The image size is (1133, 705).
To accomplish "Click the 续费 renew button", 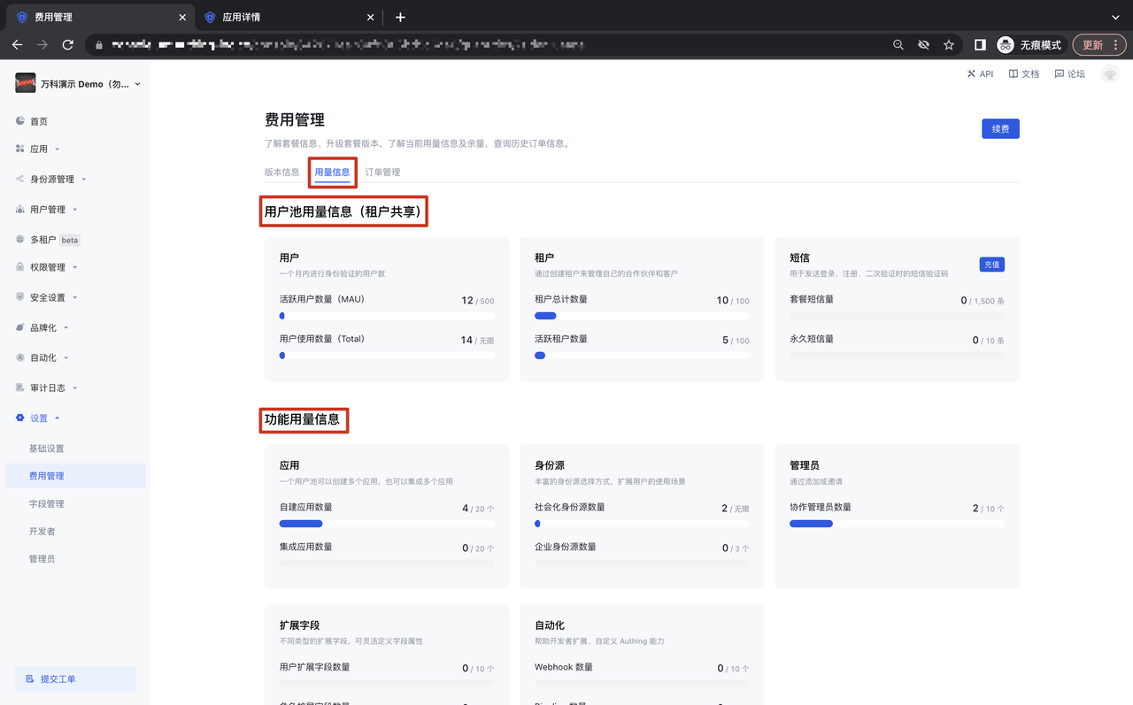I will click(x=1000, y=129).
